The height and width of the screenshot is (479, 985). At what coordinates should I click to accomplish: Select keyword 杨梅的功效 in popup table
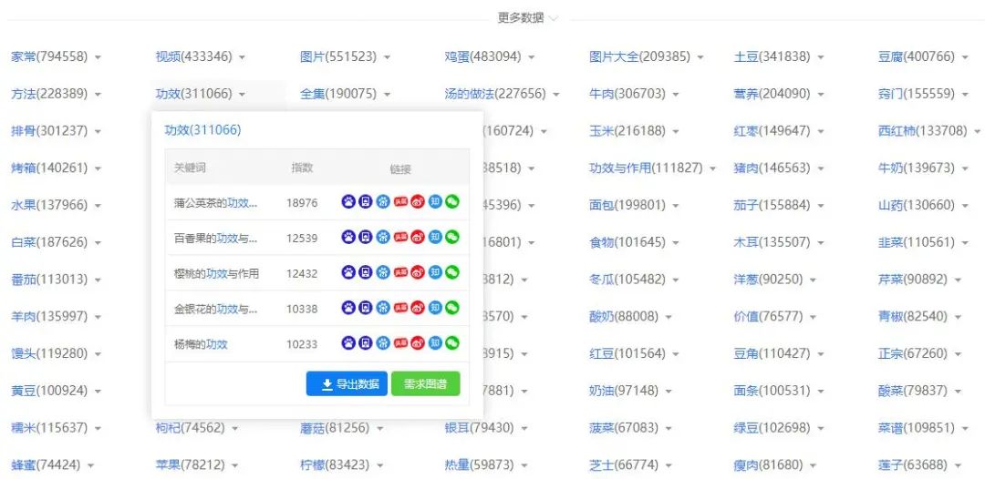[201, 343]
